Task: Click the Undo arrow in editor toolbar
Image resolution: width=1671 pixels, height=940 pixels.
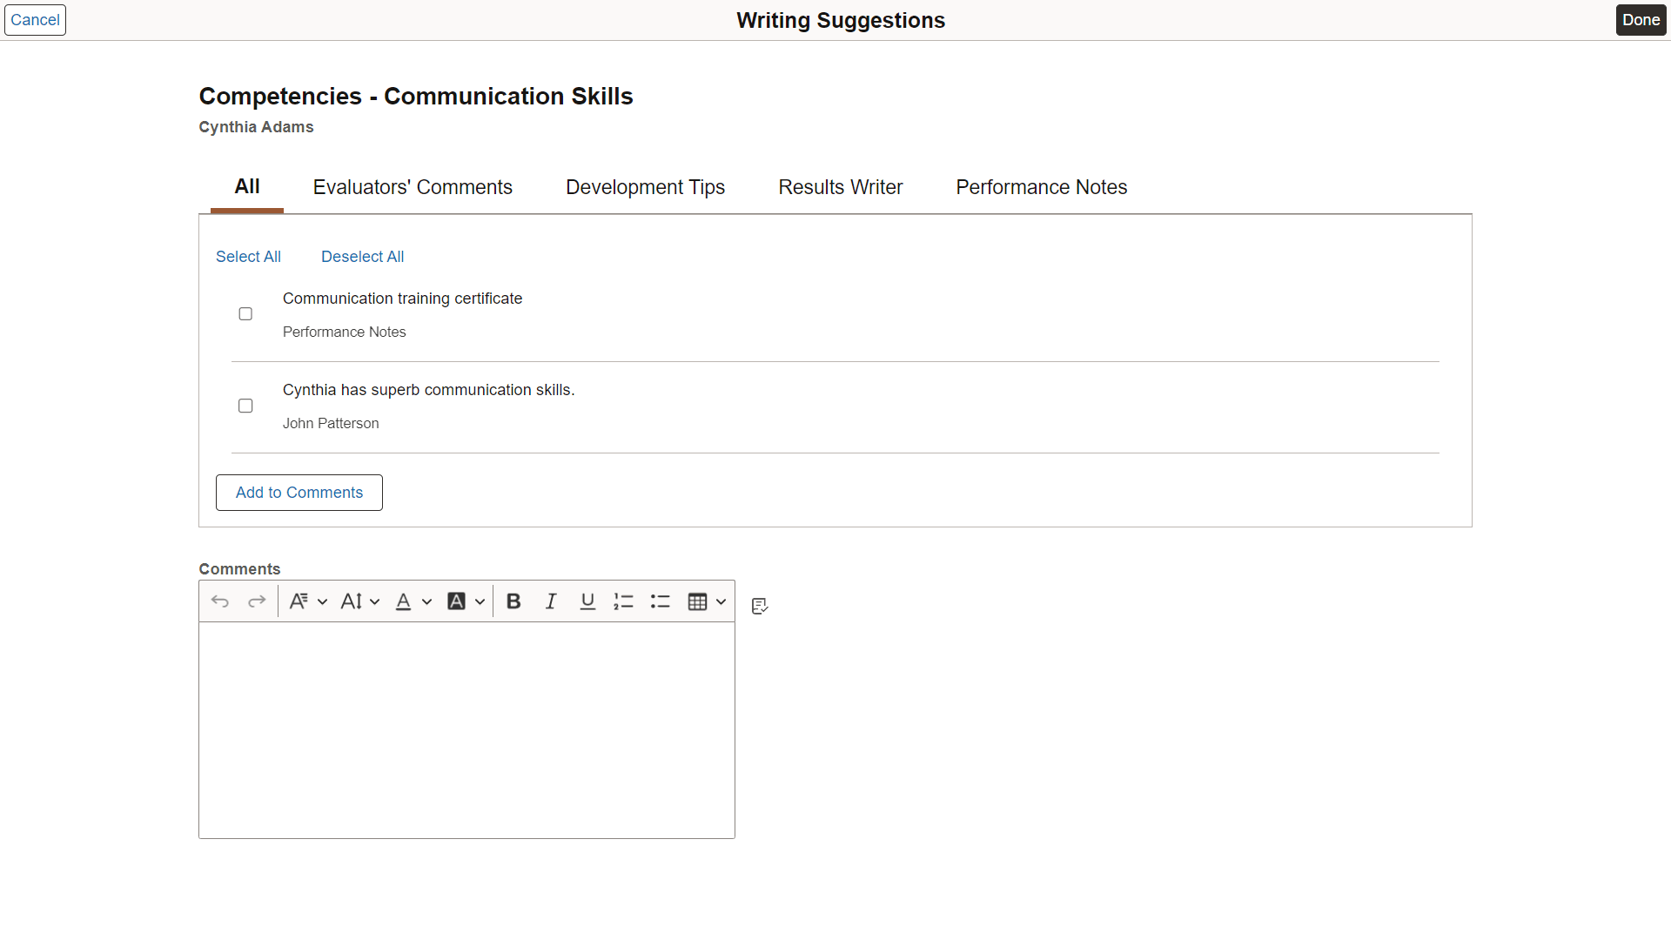Action: pos(220,601)
